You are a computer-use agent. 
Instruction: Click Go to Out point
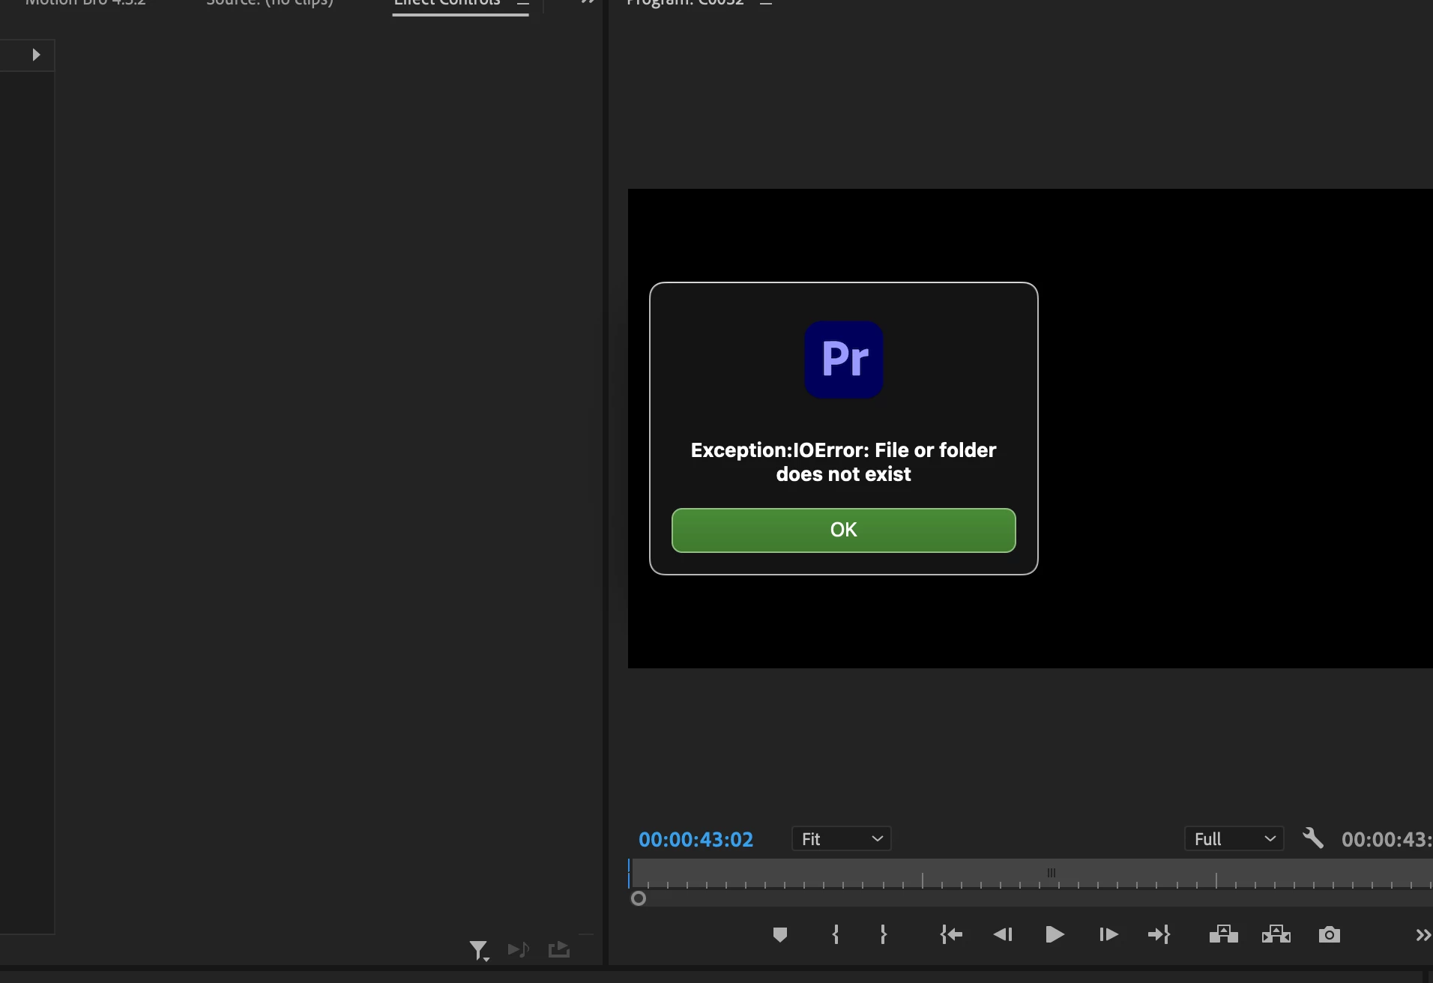1159,934
